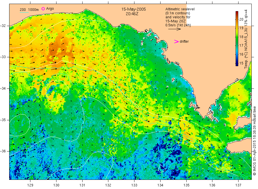Screen dimensions: 258x189
Task: Click the colorbar tick label 15
Action: pos(241,63)
